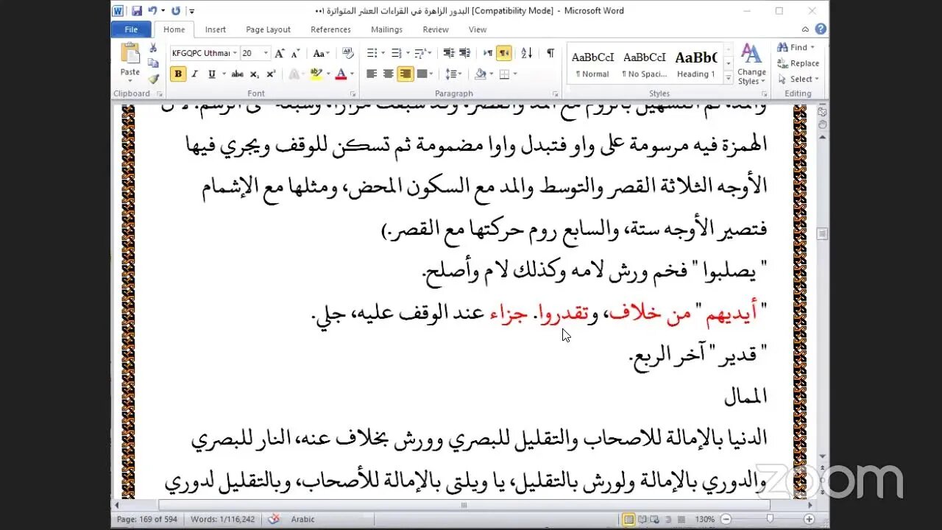942x530 pixels.
Task: Open the multilevel list dropdown
Action: coord(430,53)
